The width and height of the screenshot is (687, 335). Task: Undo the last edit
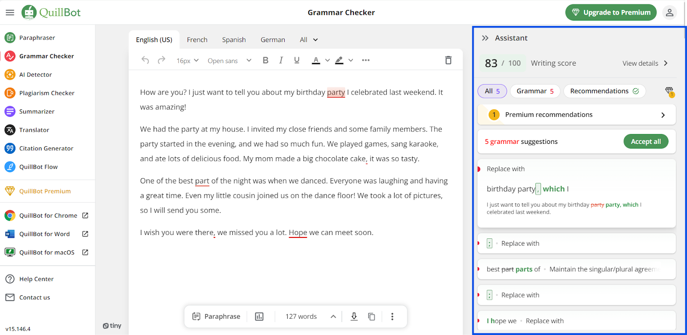click(x=145, y=60)
